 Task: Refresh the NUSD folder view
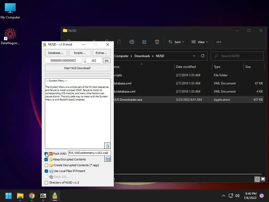(x=203, y=56)
